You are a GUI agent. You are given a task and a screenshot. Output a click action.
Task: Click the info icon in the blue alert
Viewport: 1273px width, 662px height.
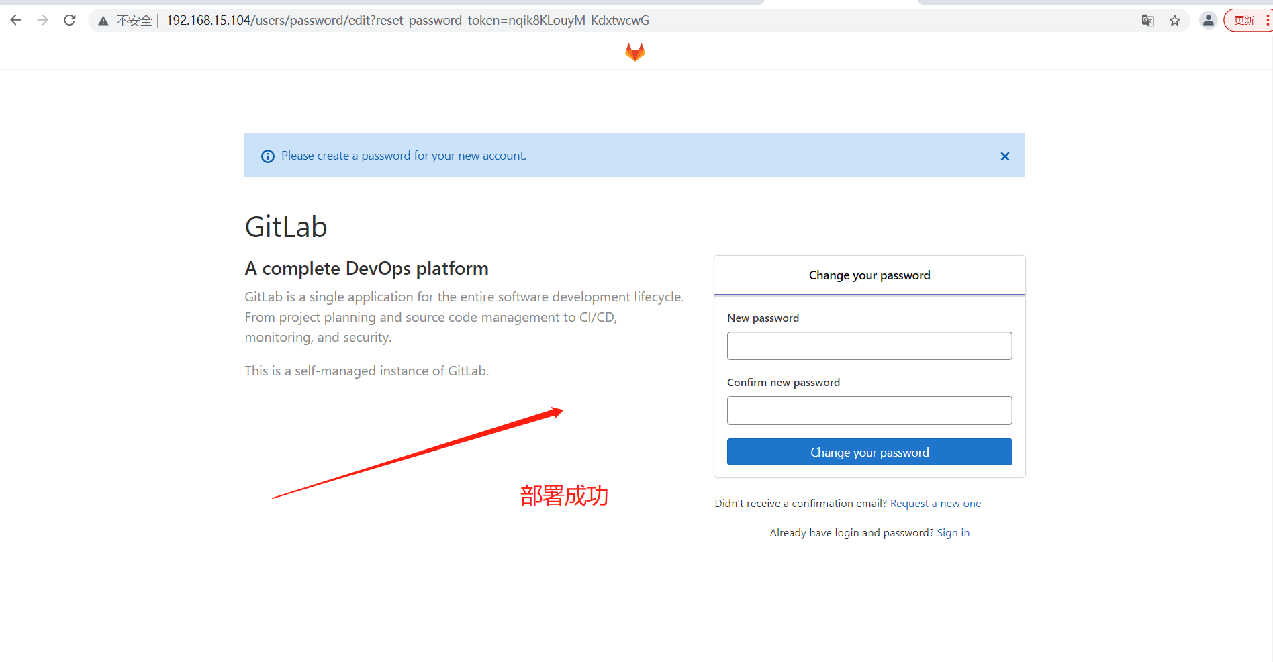268,156
